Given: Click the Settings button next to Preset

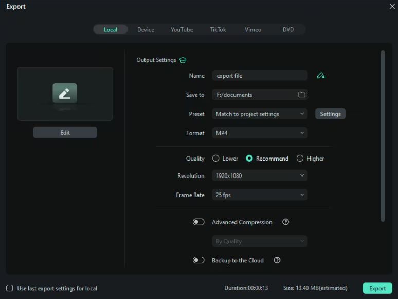Looking at the screenshot, I should coord(330,114).
